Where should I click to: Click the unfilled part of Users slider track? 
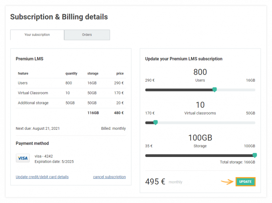(x=236, y=90)
